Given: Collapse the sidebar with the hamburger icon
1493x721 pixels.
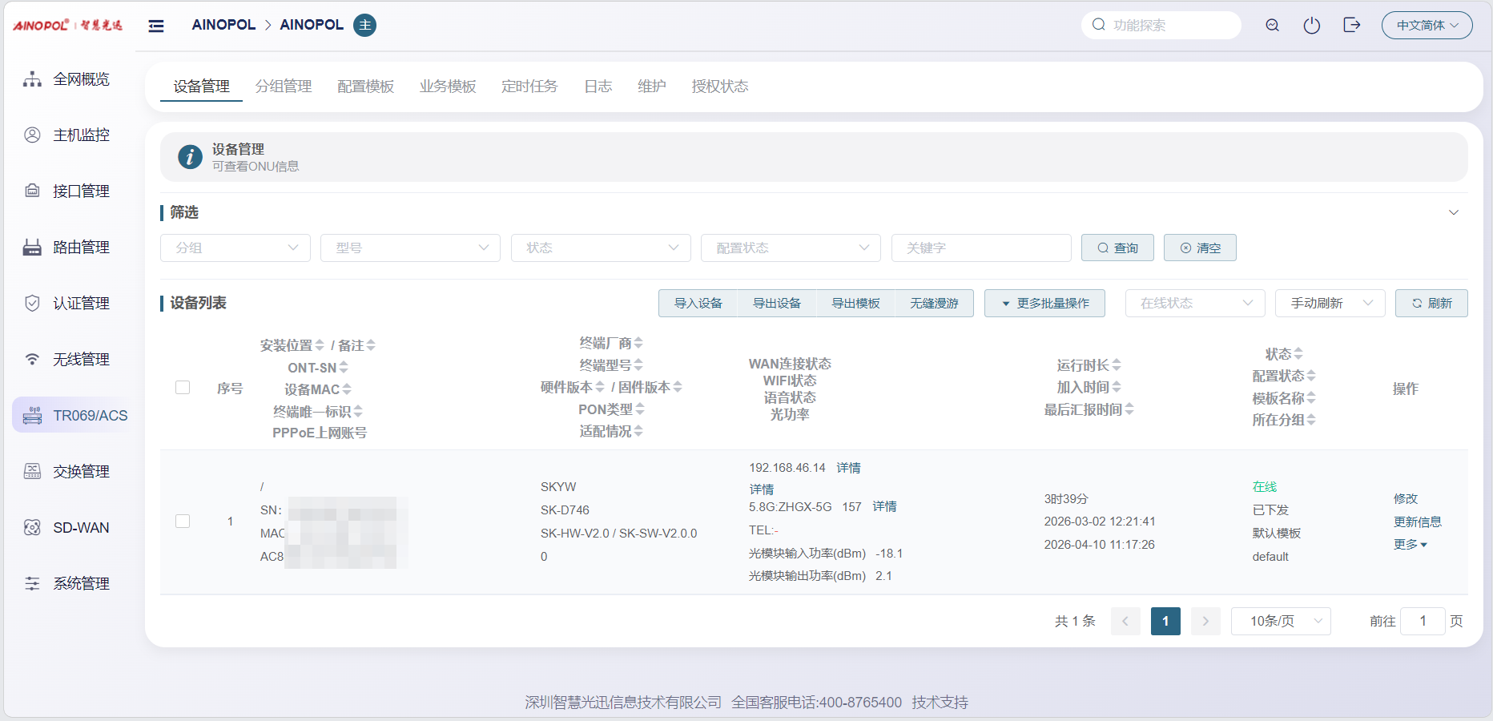Looking at the screenshot, I should [x=156, y=26].
